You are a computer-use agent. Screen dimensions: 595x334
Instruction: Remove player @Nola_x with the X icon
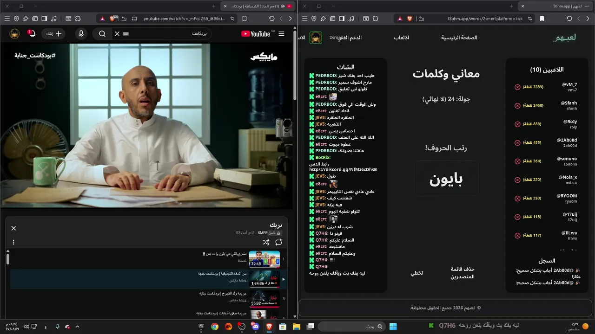tap(517, 180)
